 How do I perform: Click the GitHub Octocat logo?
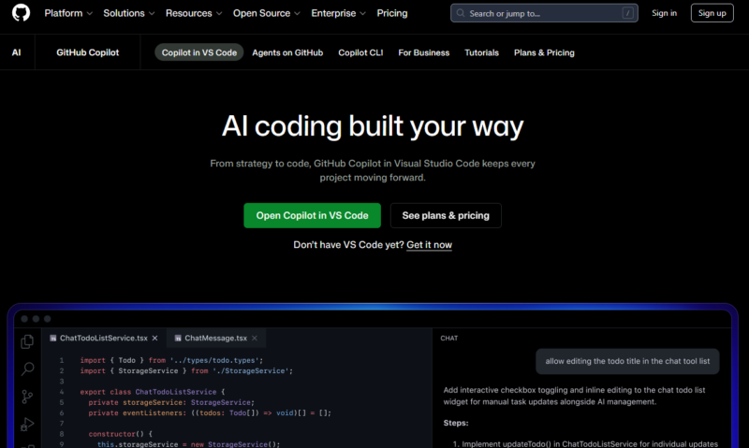pos(21,13)
